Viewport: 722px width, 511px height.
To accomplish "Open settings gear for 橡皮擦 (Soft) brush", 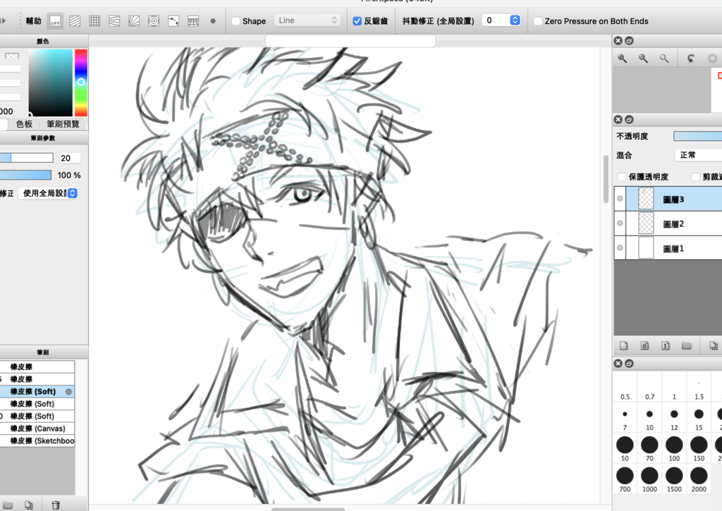I will [68, 392].
